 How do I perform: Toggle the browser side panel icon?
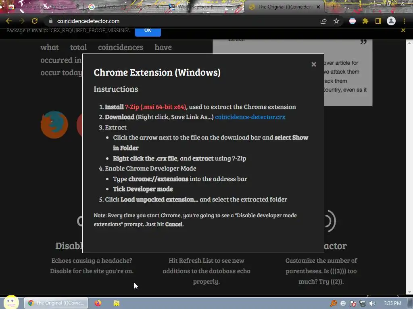pyautogui.click(x=378, y=21)
